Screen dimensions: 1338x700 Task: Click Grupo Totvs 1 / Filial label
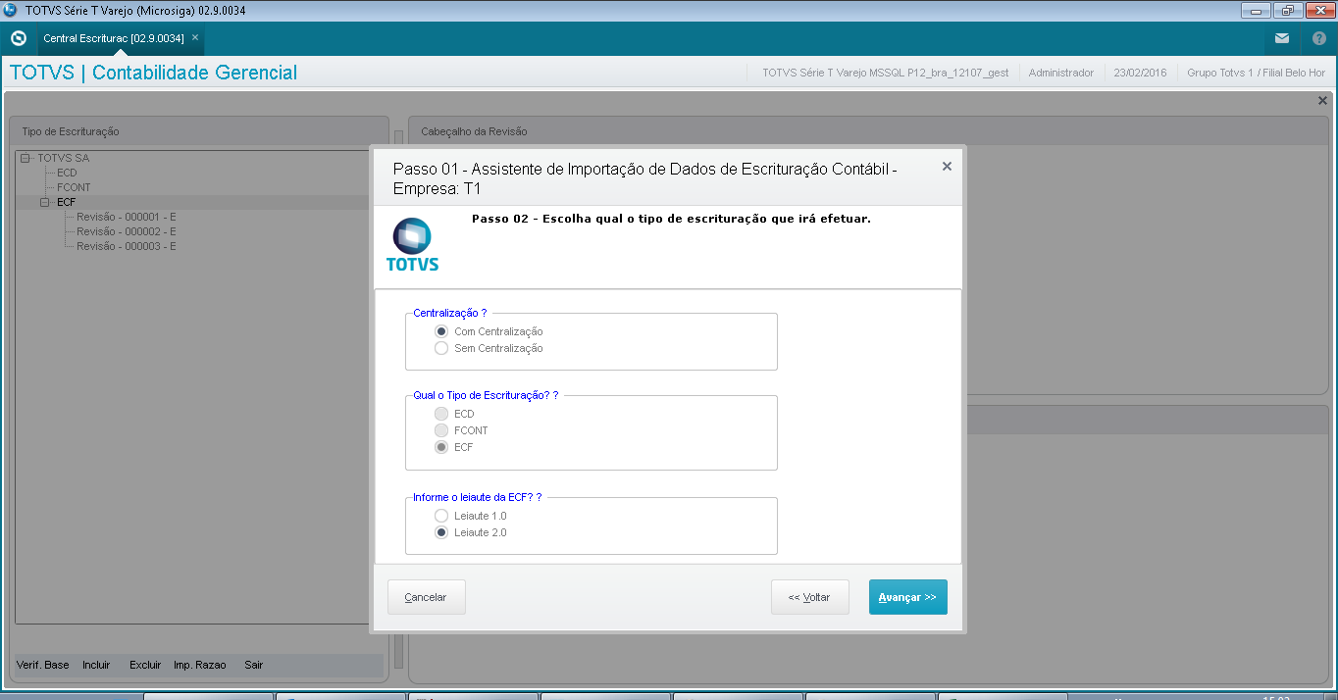(x=1256, y=73)
